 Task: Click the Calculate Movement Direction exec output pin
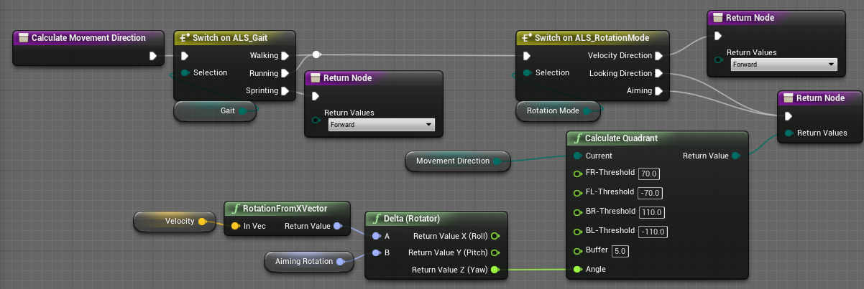[x=153, y=56]
